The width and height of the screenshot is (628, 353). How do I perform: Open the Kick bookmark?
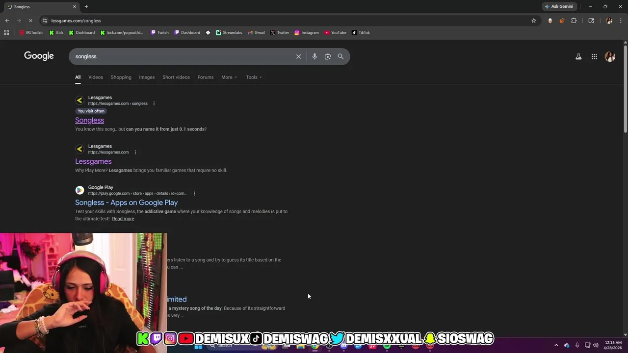56,33
